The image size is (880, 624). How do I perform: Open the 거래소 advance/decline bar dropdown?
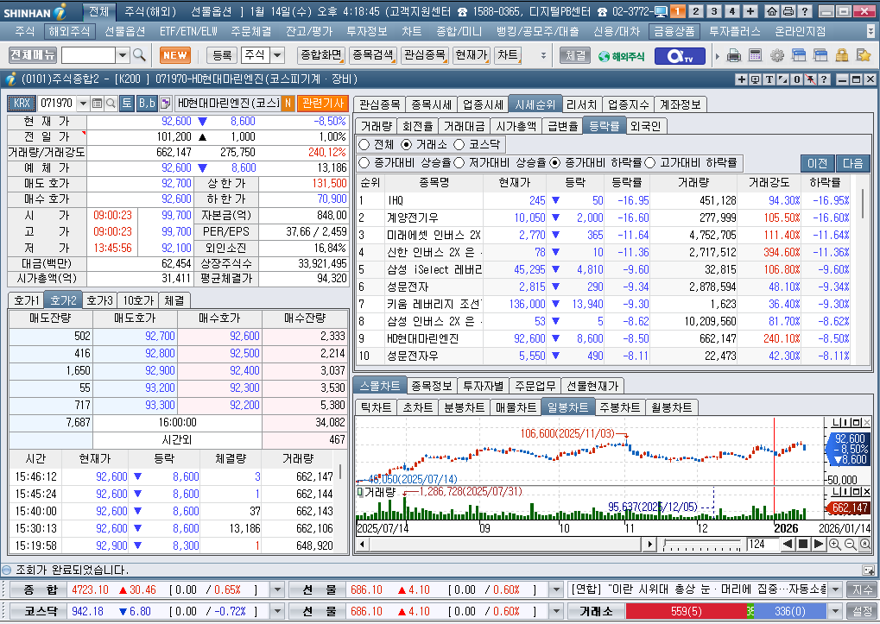click(x=836, y=611)
